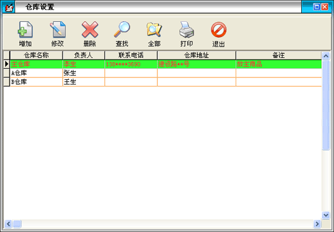Select the 删除 (delete) red X icon

tap(90, 30)
